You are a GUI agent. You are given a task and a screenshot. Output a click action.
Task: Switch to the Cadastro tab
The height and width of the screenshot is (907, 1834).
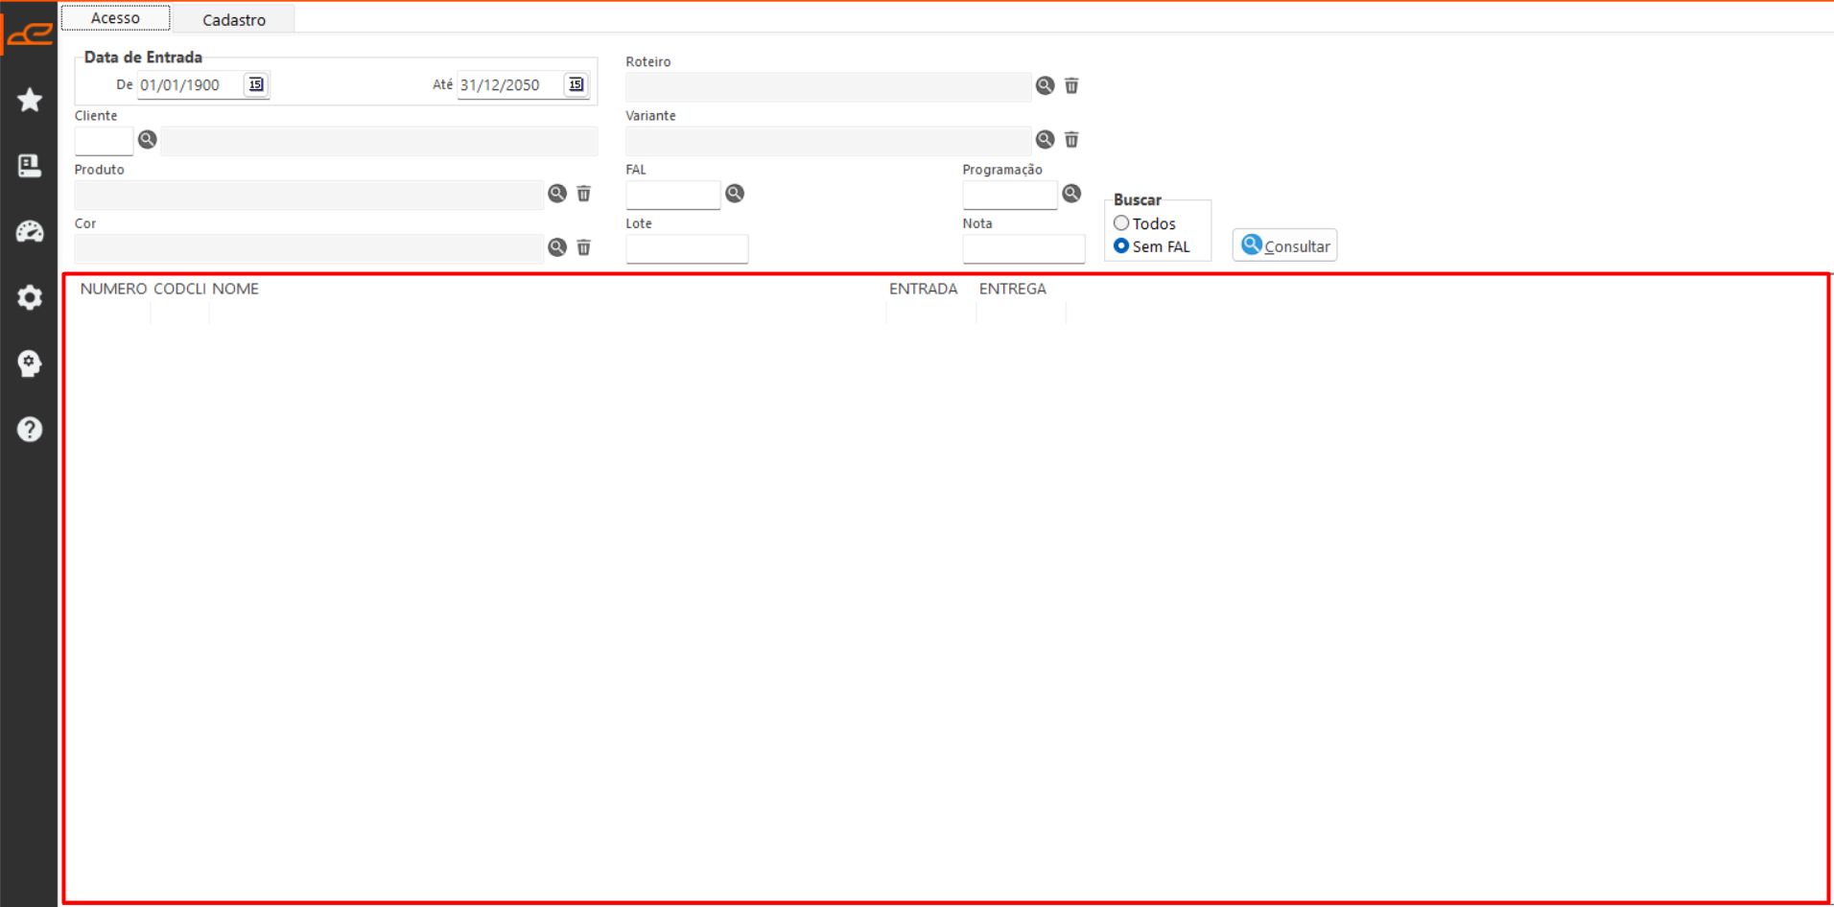click(234, 19)
